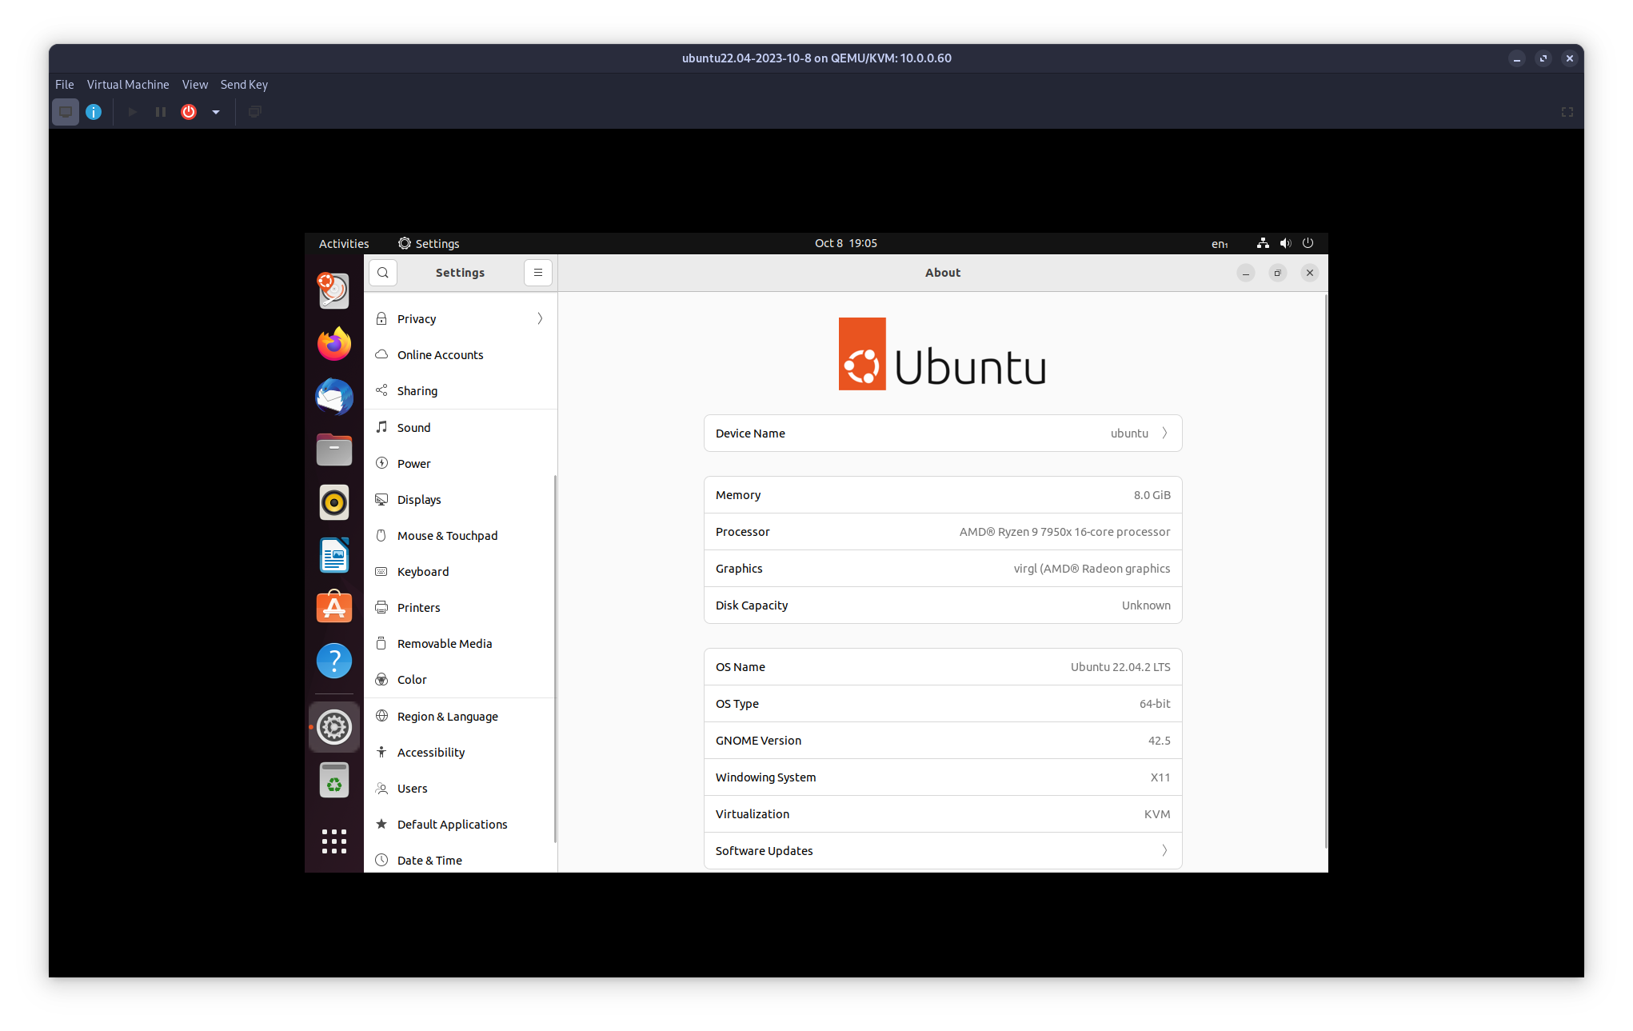This screenshot has width=1633, height=1031.
Task: Open the Settings hamburger menu icon
Action: tap(538, 273)
